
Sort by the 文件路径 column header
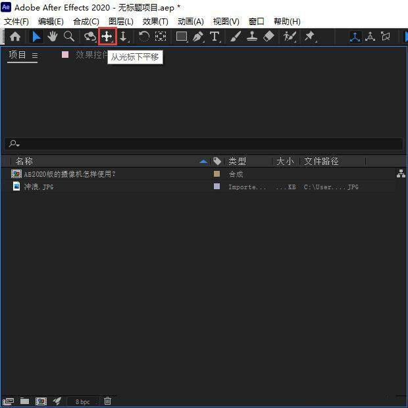(x=321, y=161)
